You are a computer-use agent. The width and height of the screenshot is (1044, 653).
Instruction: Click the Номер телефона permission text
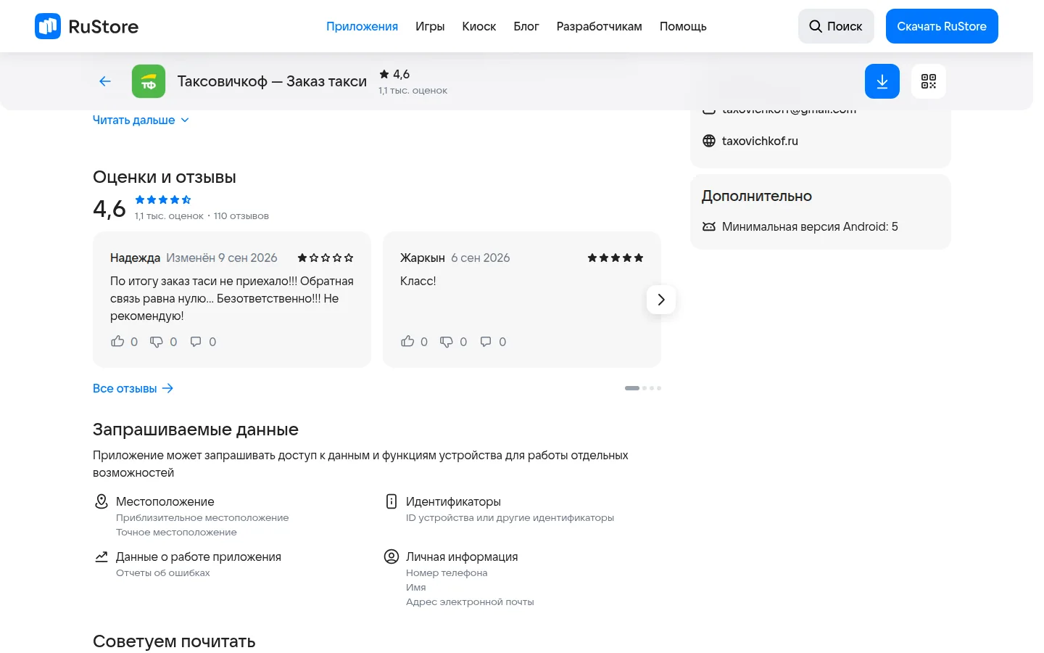(447, 572)
